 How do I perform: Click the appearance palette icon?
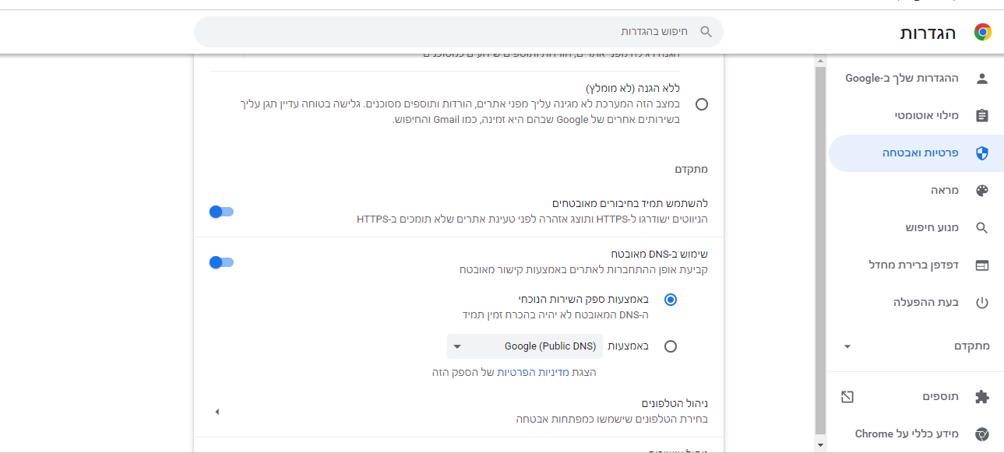point(981,191)
